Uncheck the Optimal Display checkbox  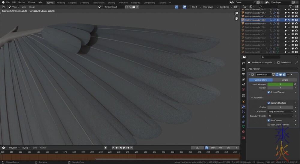pyautogui.click(x=269, y=92)
